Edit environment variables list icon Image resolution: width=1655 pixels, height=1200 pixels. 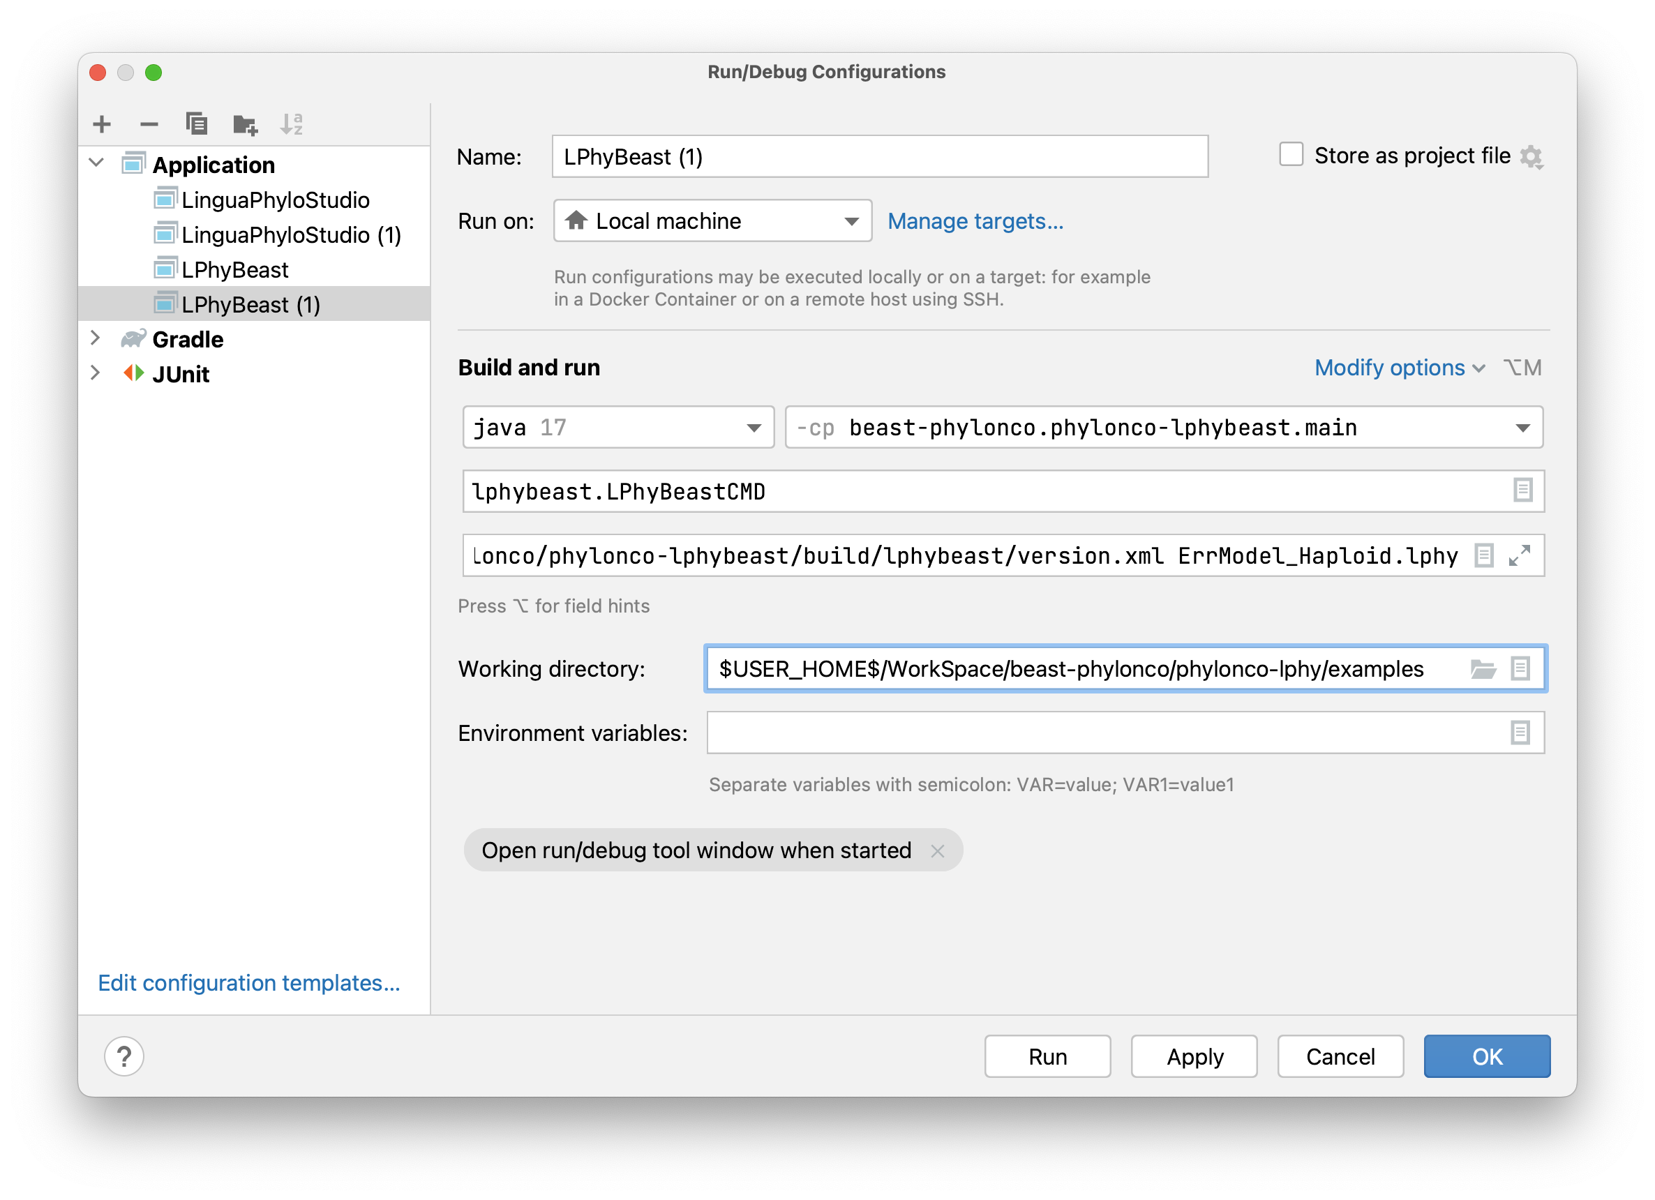[1520, 733]
